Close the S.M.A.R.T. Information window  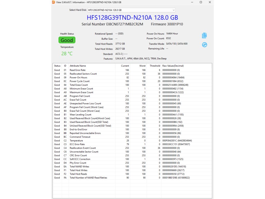[210, 2]
